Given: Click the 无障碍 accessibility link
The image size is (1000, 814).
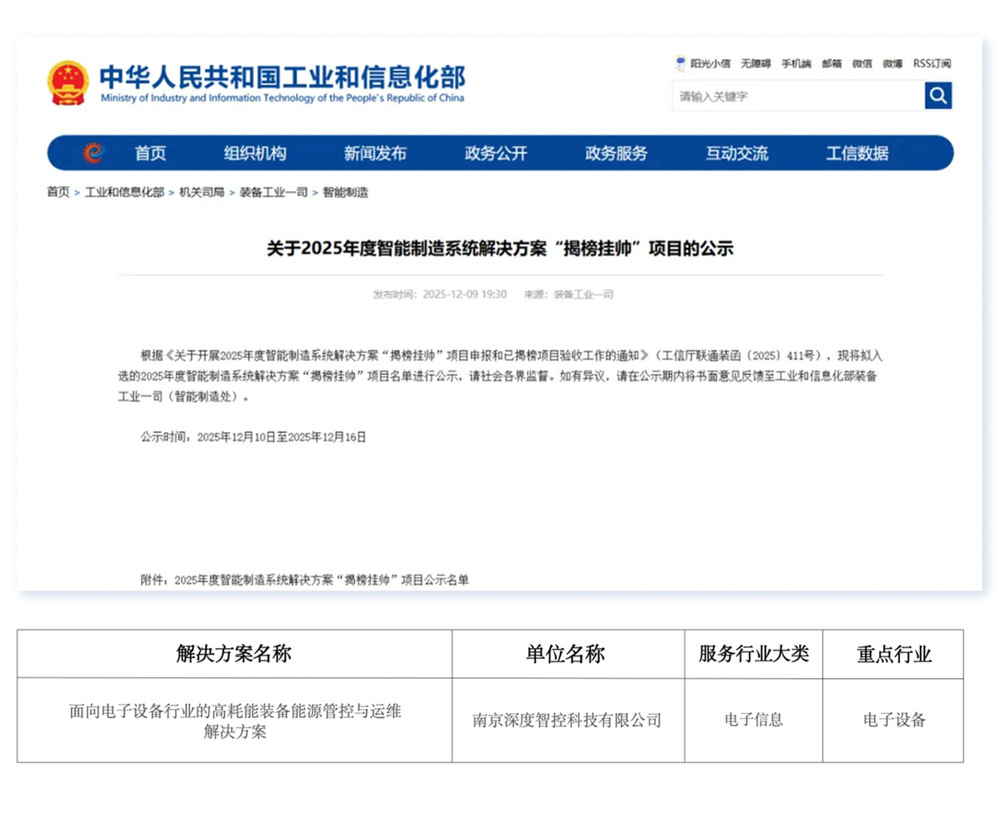Looking at the screenshot, I should (x=755, y=63).
